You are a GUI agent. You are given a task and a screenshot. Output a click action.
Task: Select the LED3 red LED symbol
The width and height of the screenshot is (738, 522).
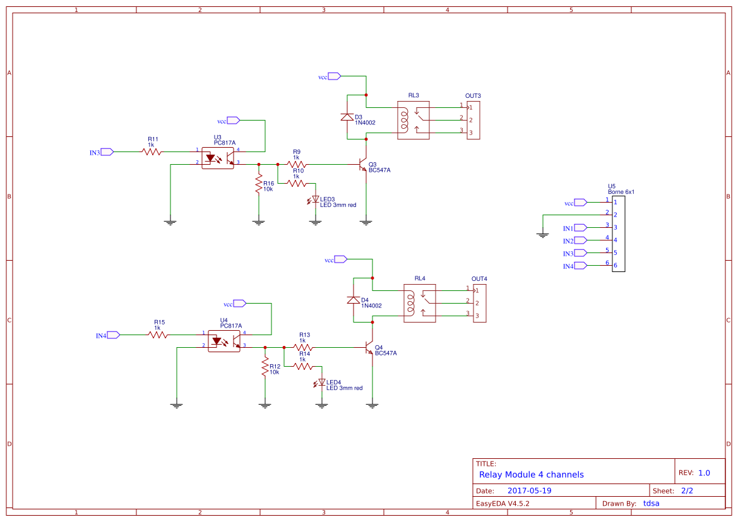[316, 199]
